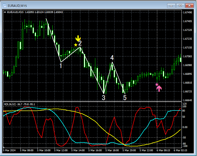Screen dimensions: 197x156
Task: Click the OHLC readout '1.65093 1.65124 1.65039 1.65043'
Action: [x=44, y=12]
